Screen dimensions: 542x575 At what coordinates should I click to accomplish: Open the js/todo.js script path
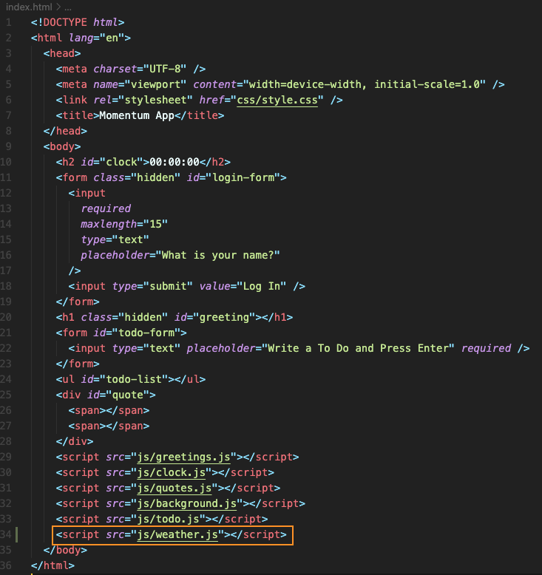pyautogui.click(x=168, y=519)
